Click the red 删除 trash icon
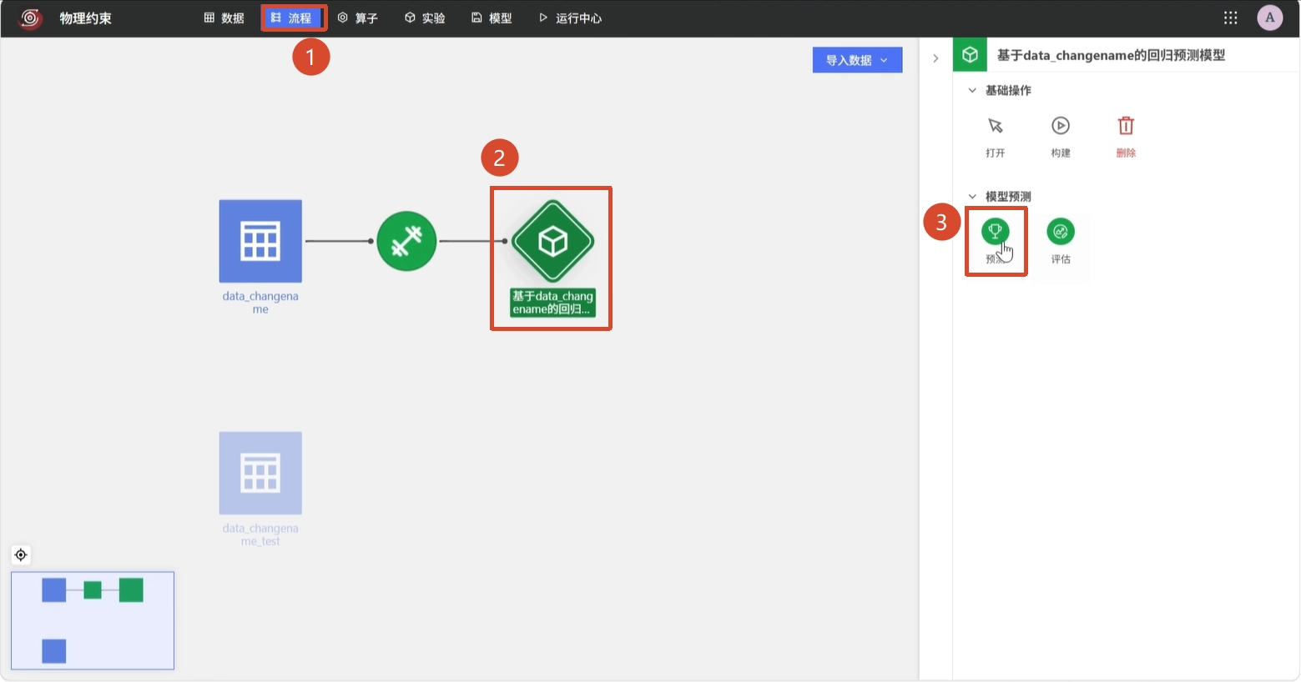This screenshot has height=682, width=1301. coord(1126,126)
